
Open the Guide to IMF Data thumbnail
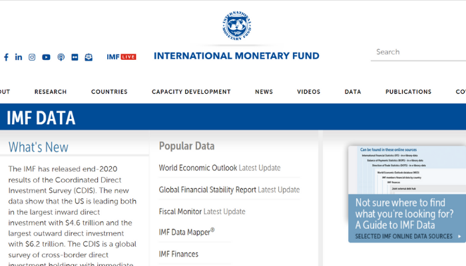407,194
